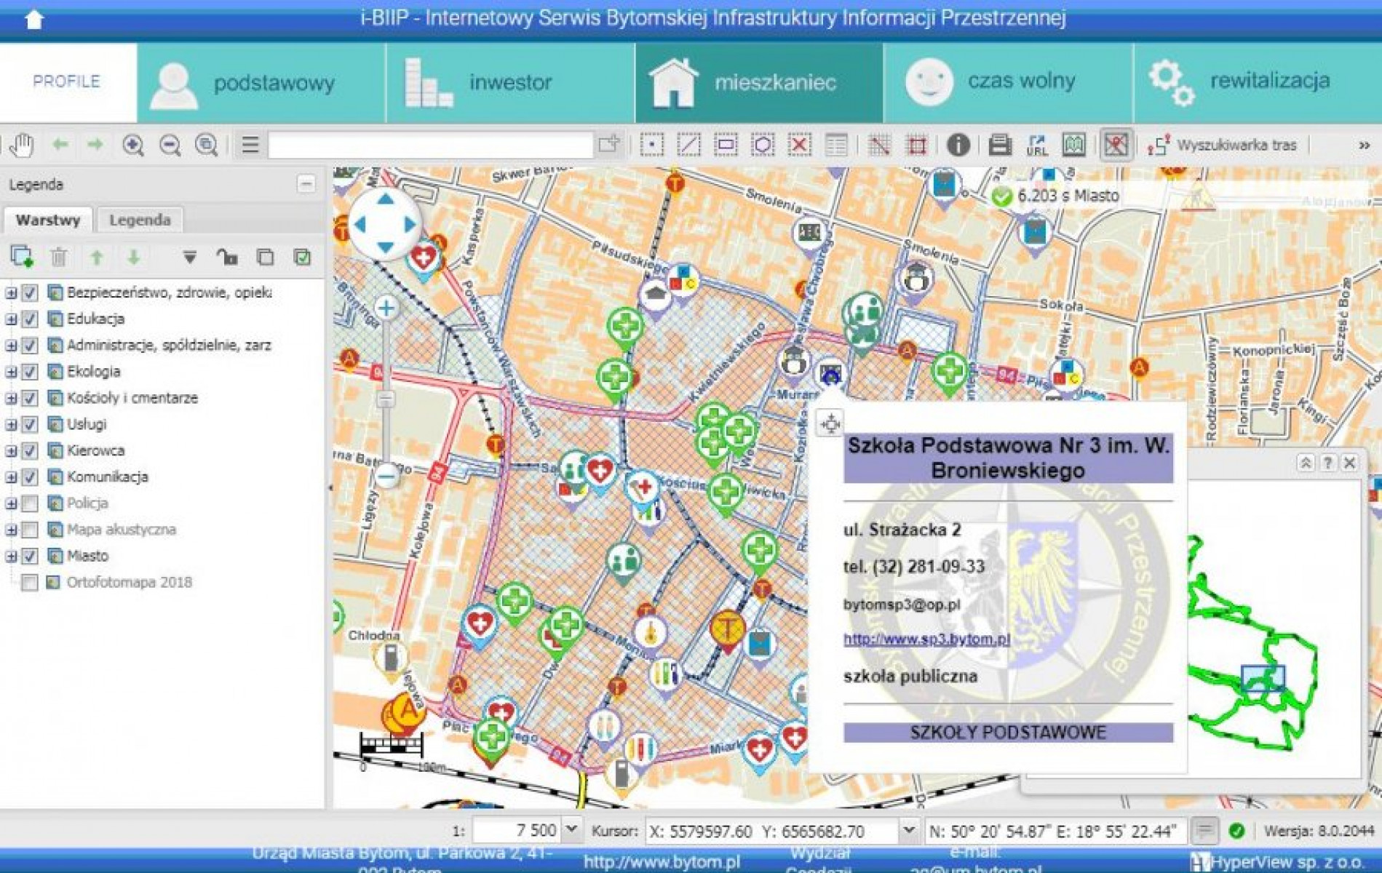Toggle the red crossed map tool

[1116, 145]
